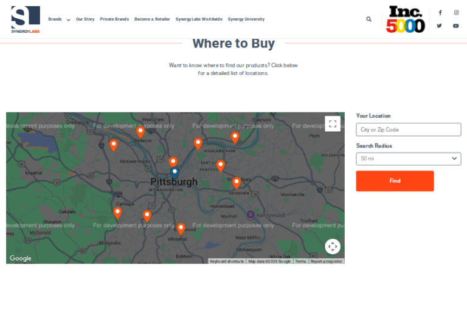This screenshot has height=311, width=467.
Task: Select the blue pin in Pittsburgh center
Action: 175,173
